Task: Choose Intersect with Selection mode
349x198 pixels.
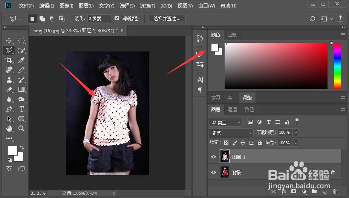Action: point(62,19)
